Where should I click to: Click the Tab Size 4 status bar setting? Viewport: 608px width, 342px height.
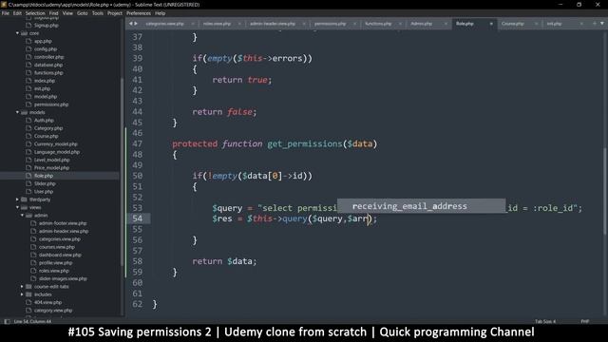545,321
